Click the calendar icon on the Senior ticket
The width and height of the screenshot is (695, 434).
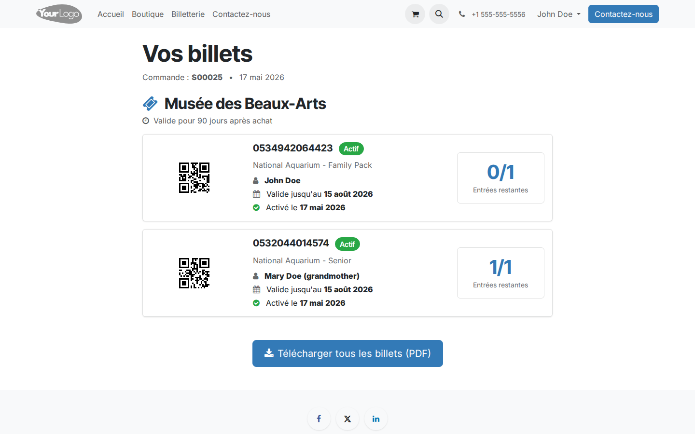pos(257,290)
